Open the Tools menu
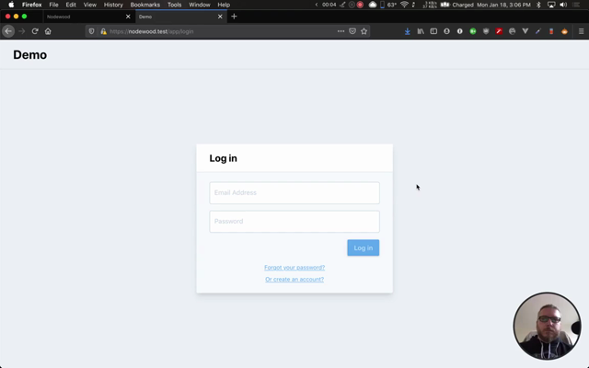Image resolution: width=589 pixels, height=368 pixels. tap(174, 5)
